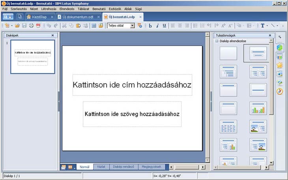This screenshot has width=288, height=180.
Task: Open the Táblázat menu
Action: [83, 9]
